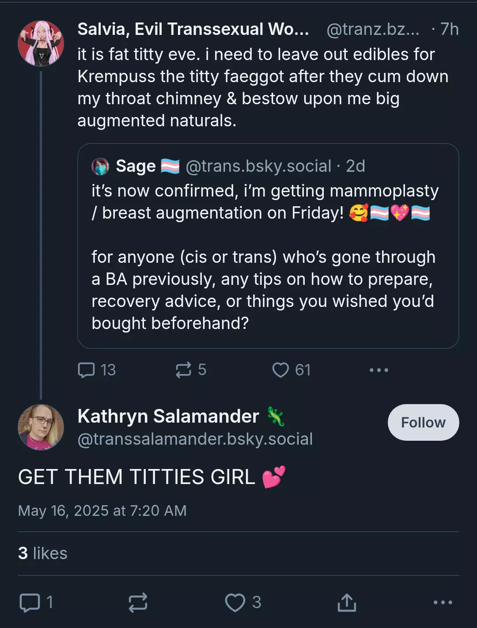Viewport: 477px width, 628px height.
Task: Open the quoted post by Sage
Action: pos(268,246)
